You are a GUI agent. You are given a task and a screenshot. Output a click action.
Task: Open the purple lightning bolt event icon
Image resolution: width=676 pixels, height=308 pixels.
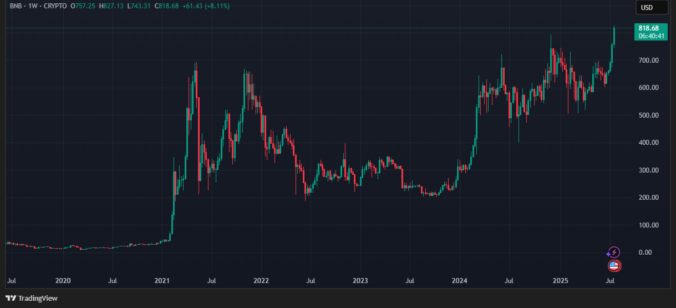pyautogui.click(x=613, y=253)
